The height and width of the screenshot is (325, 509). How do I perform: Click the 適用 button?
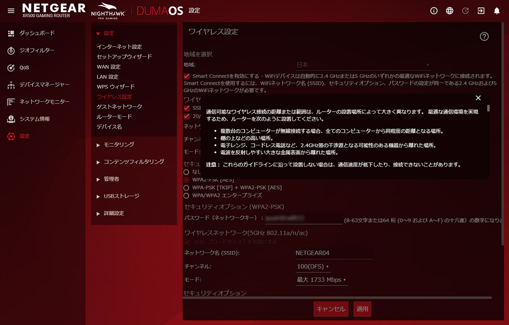pos(362,309)
